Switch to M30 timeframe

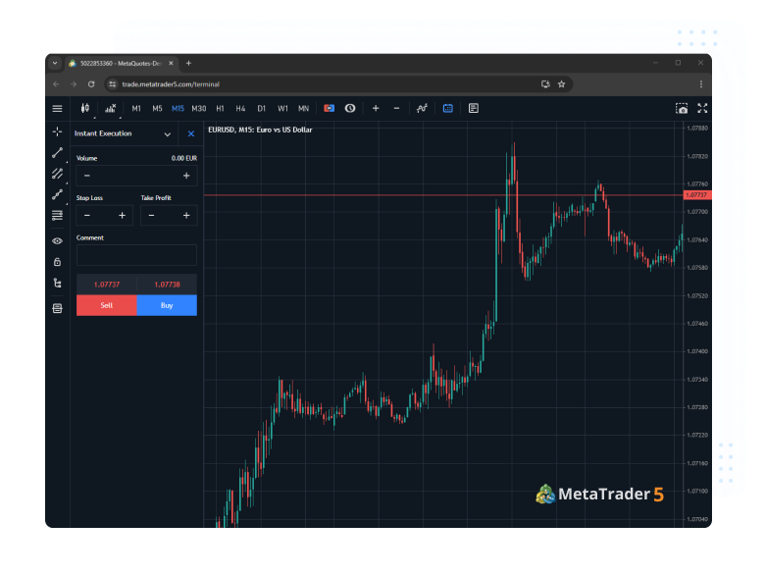click(x=199, y=108)
